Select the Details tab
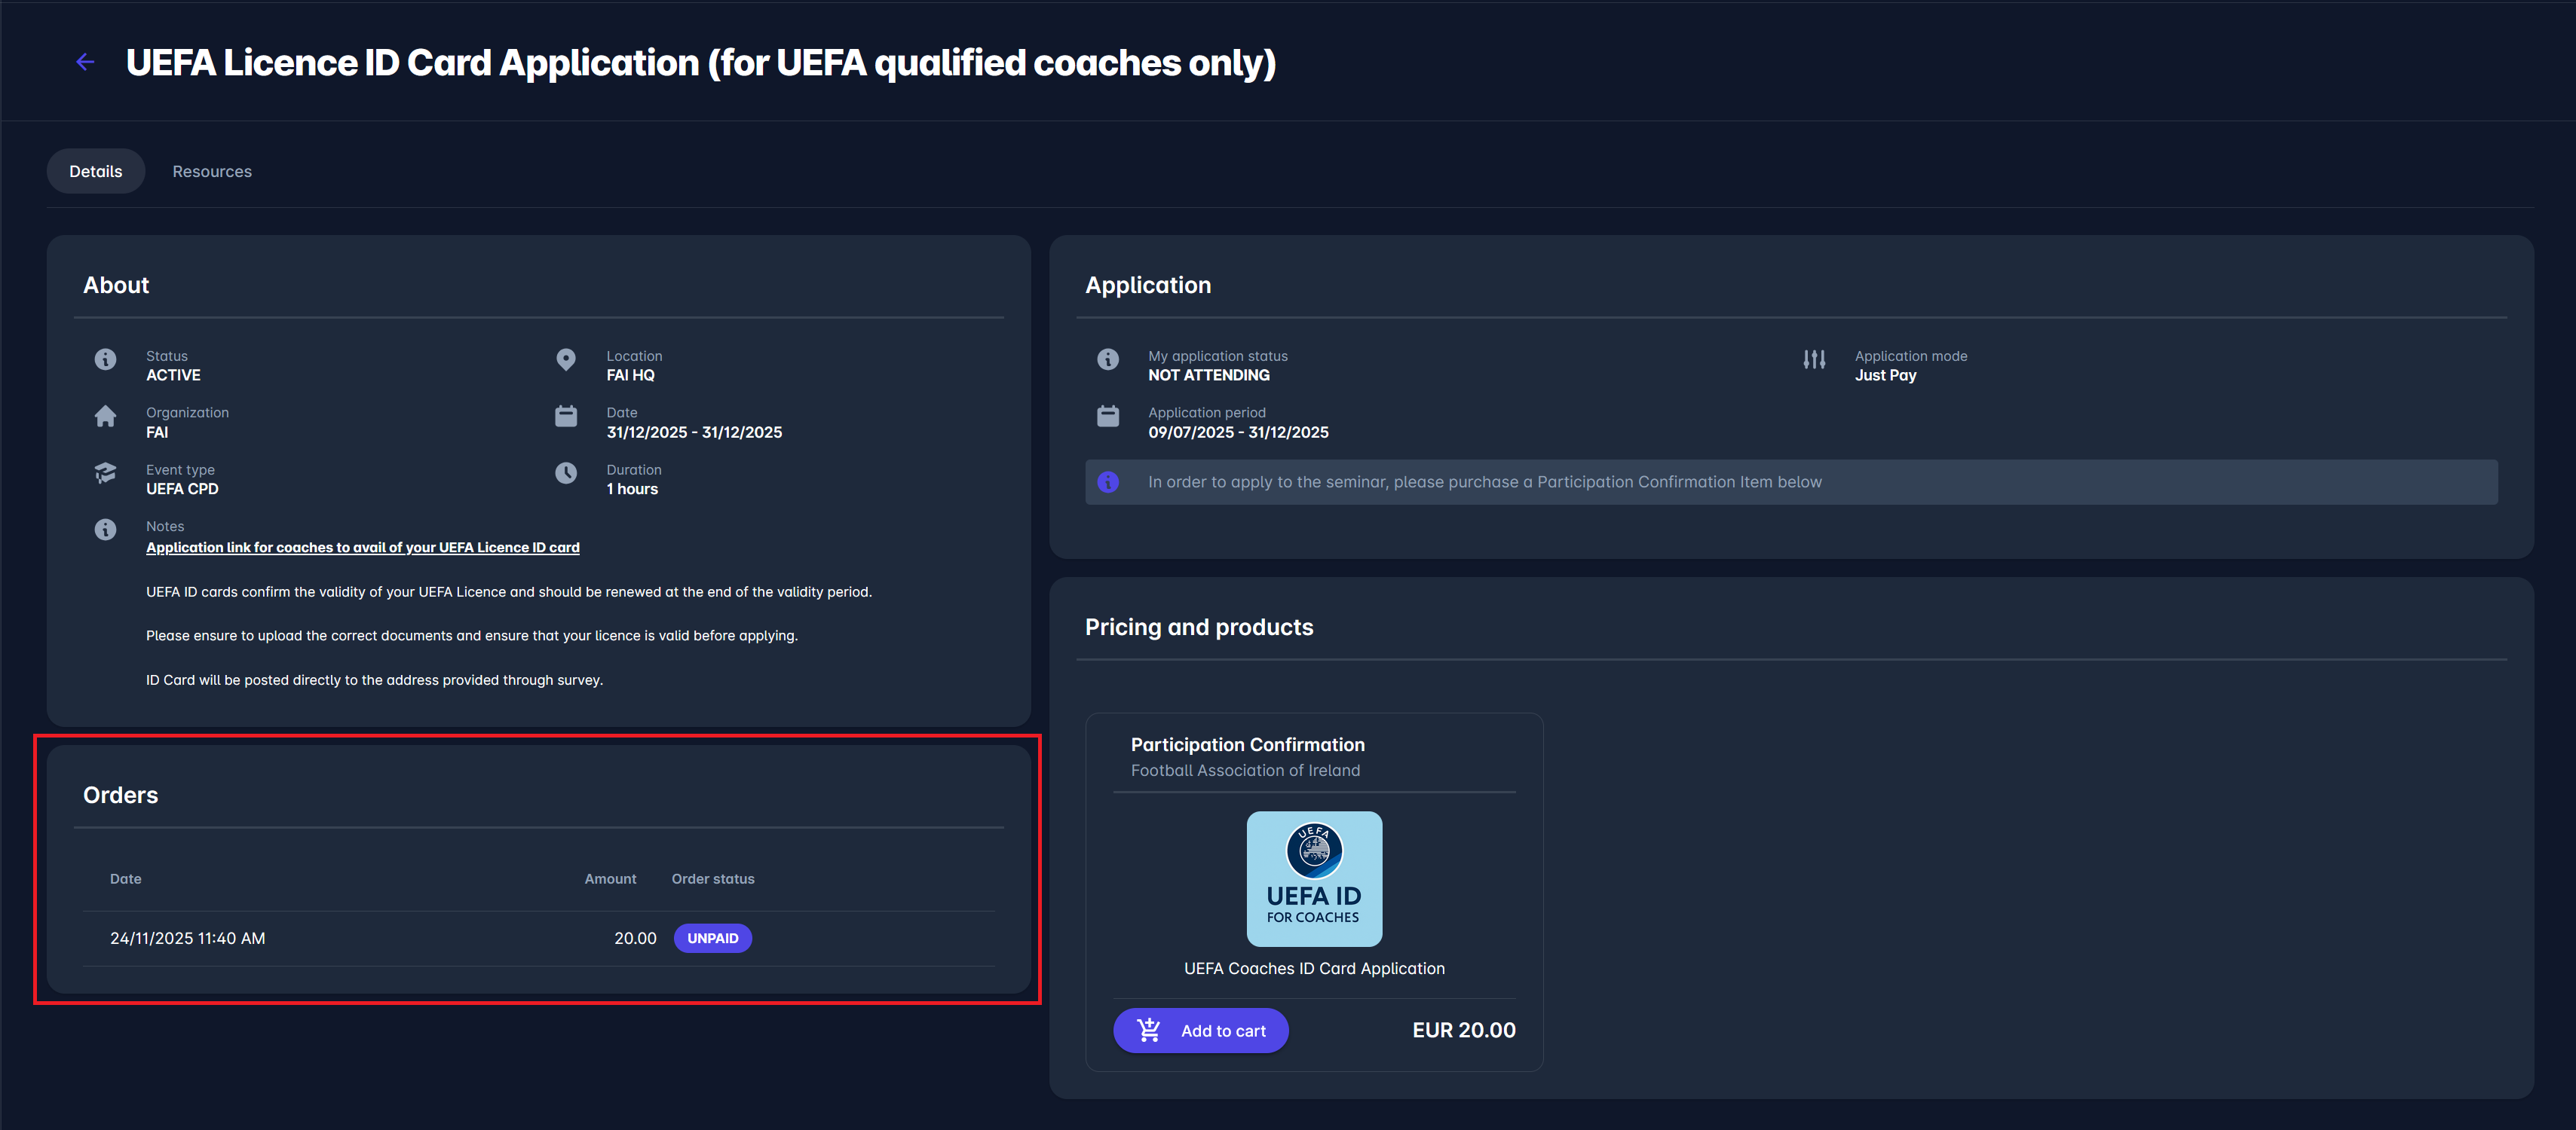The height and width of the screenshot is (1130, 2576). [96, 171]
